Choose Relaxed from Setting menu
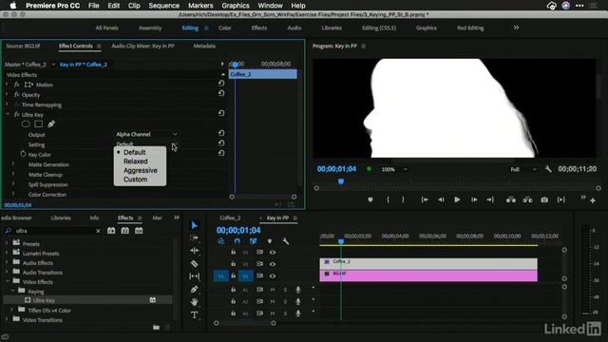 pyautogui.click(x=135, y=161)
